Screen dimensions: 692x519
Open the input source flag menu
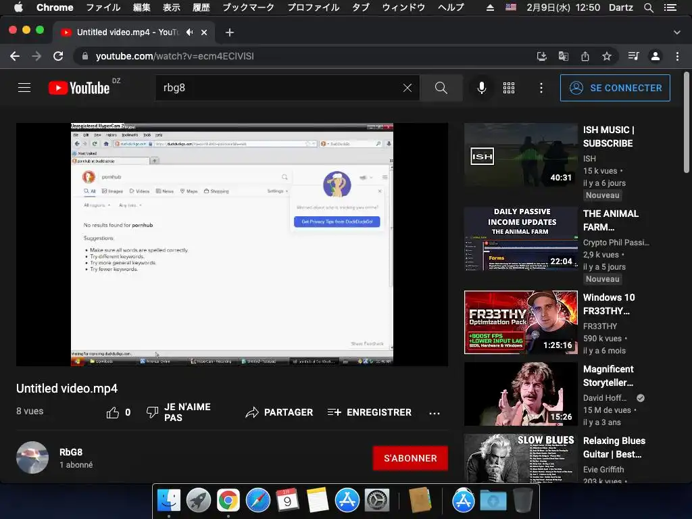[511, 7]
